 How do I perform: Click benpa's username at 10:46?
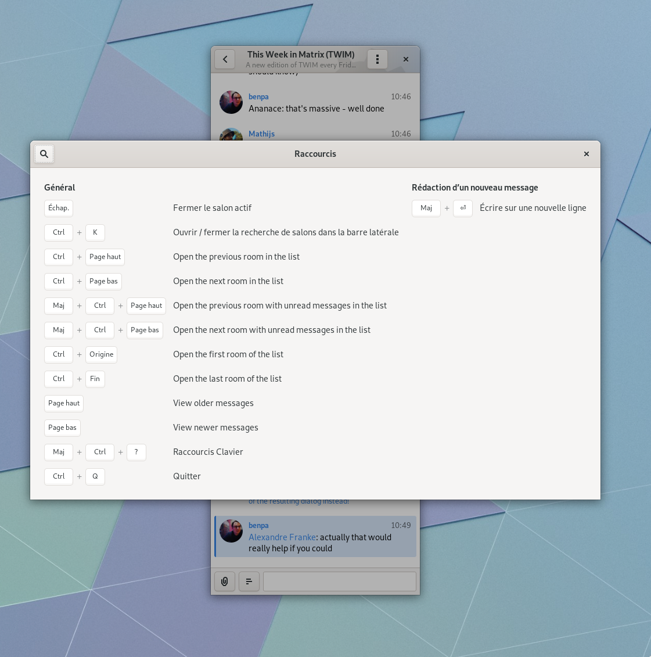(258, 96)
